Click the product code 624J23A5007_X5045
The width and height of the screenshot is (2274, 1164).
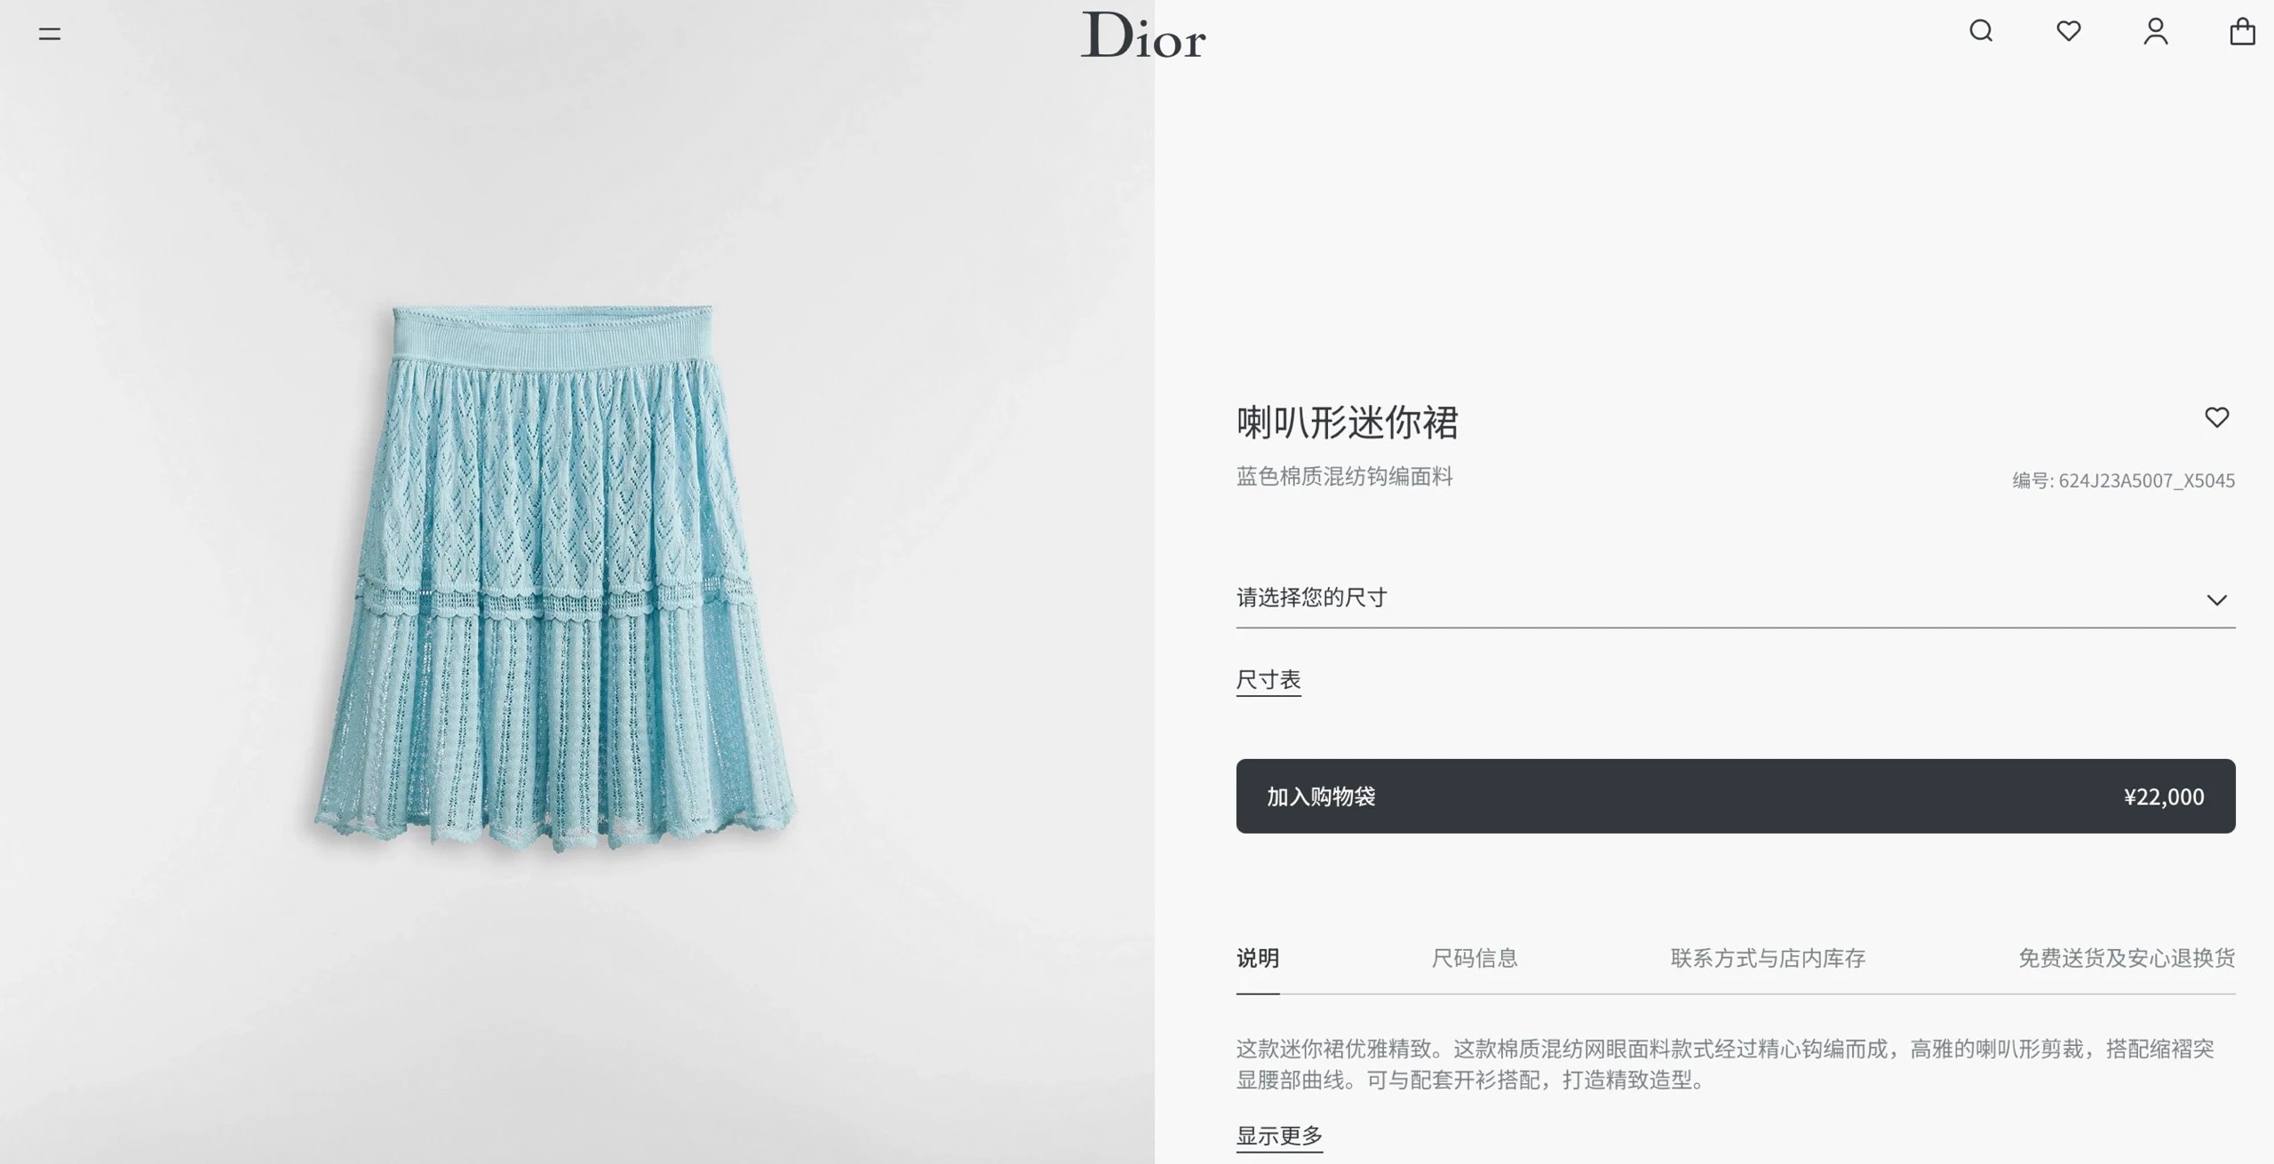coord(2146,480)
